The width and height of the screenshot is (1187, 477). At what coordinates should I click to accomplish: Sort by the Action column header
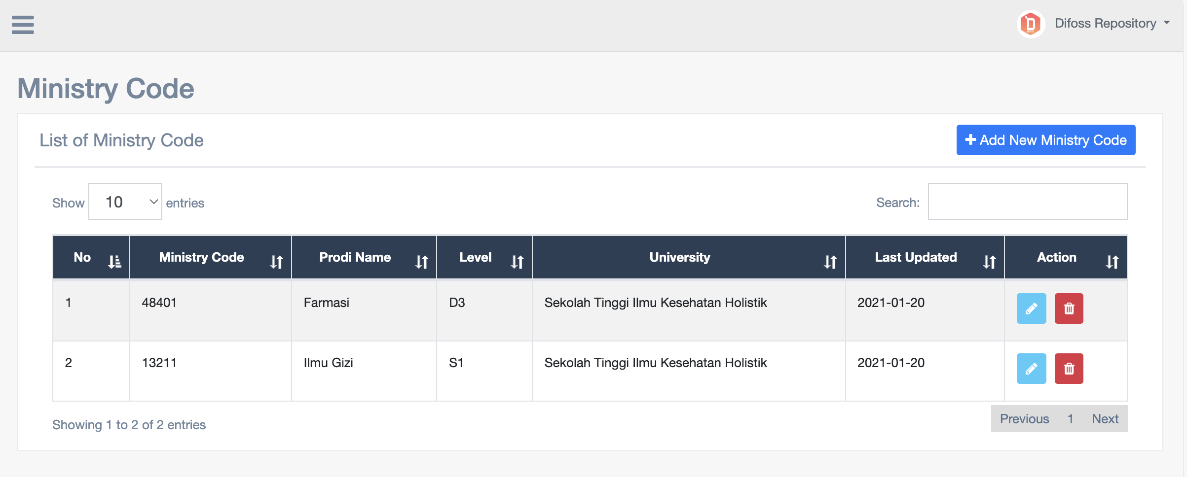click(x=1065, y=258)
